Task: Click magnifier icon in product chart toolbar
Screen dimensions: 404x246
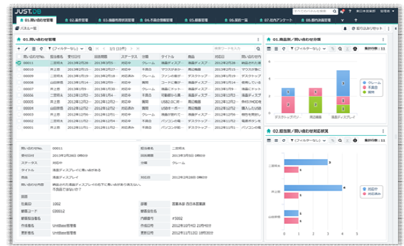Action: (340, 49)
